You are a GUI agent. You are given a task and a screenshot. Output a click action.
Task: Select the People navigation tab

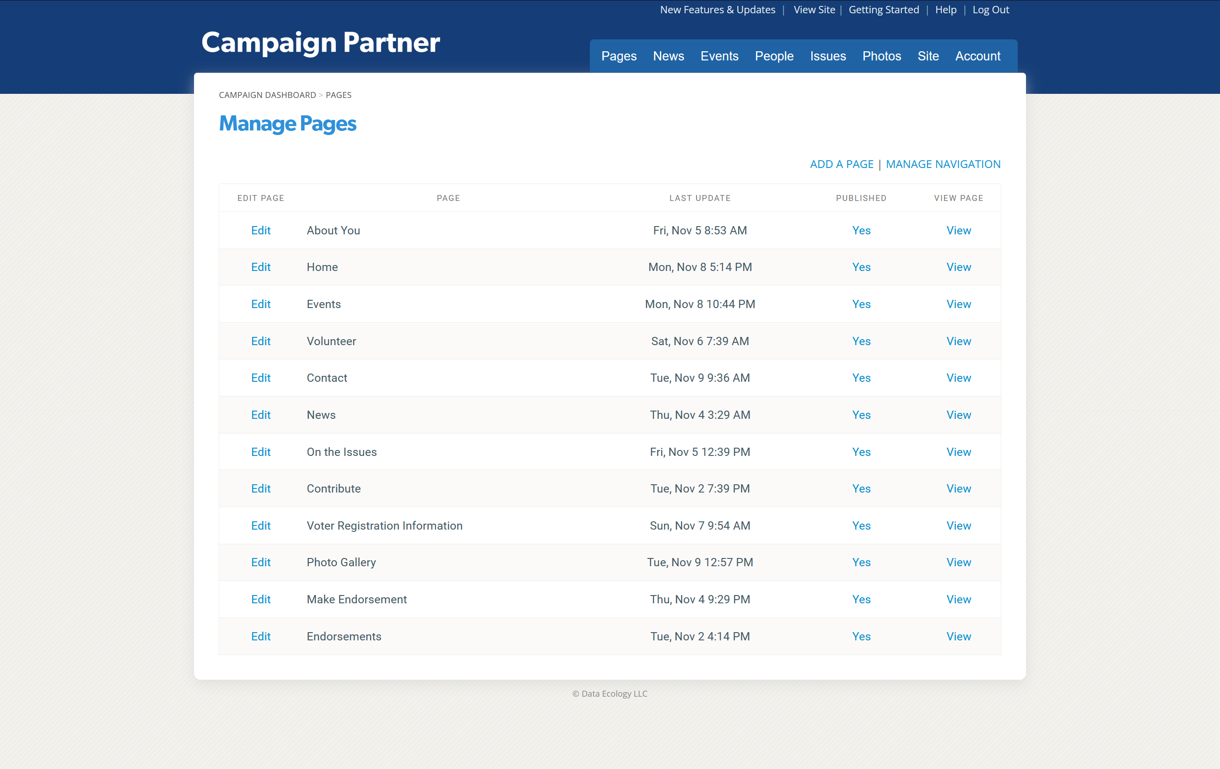coord(774,56)
